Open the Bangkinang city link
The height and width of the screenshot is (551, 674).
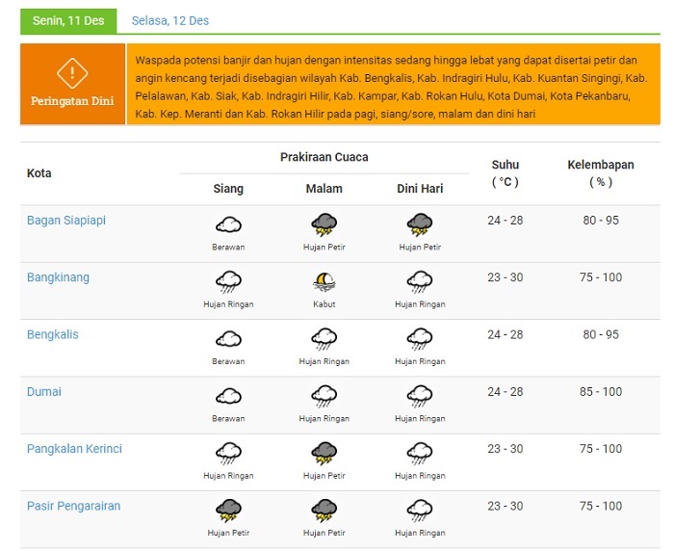[x=58, y=277]
